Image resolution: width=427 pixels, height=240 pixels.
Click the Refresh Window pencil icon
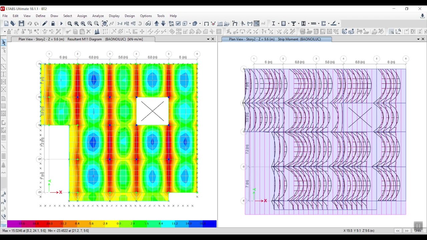(44, 23)
